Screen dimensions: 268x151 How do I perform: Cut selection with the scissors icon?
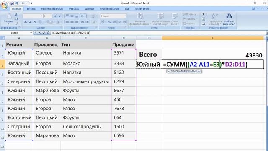[x=16, y=15]
